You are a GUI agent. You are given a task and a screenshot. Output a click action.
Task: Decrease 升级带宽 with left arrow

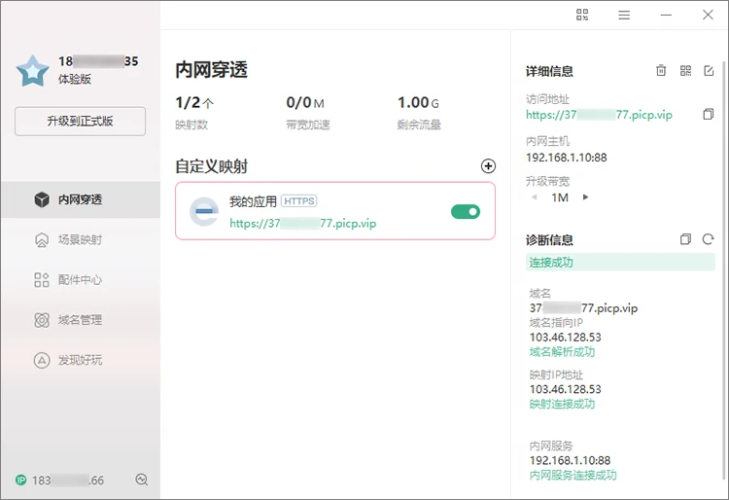coord(535,197)
